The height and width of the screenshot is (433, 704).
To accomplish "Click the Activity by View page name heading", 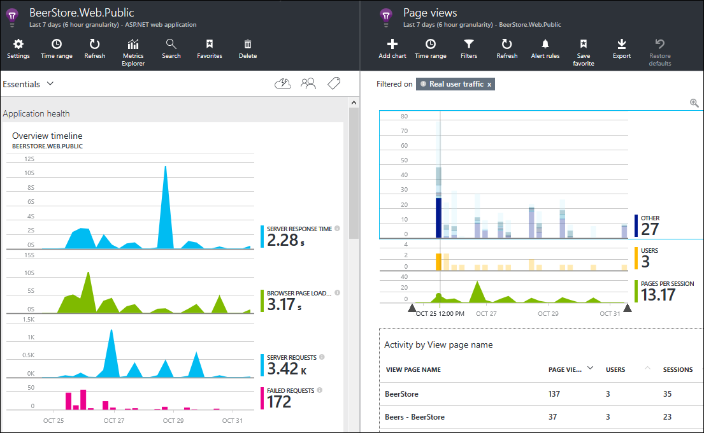I will (438, 344).
